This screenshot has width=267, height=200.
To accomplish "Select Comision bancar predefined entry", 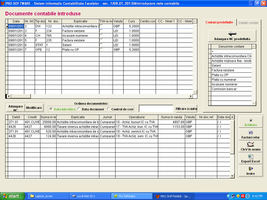I will [x=231, y=89].
